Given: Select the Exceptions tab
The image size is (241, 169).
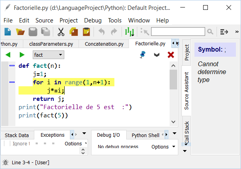Looking at the screenshot, I should (52, 135).
